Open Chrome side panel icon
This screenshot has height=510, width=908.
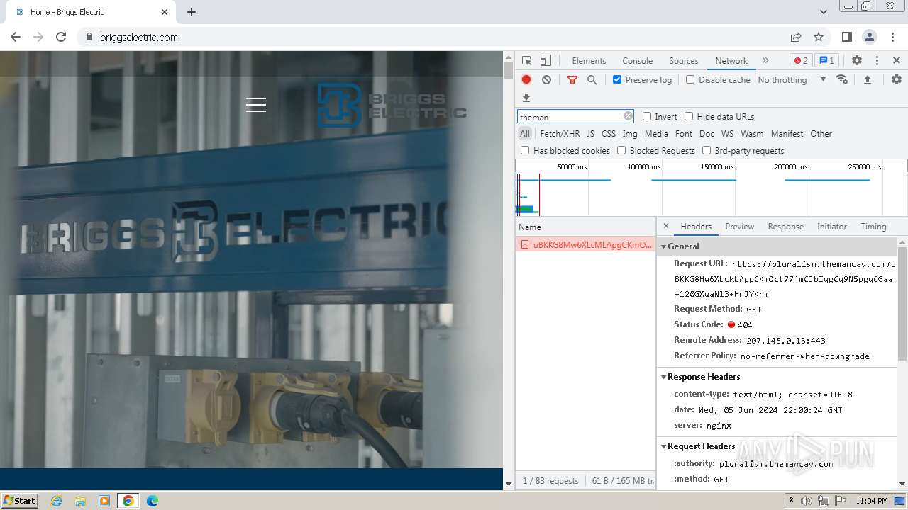[x=846, y=37]
